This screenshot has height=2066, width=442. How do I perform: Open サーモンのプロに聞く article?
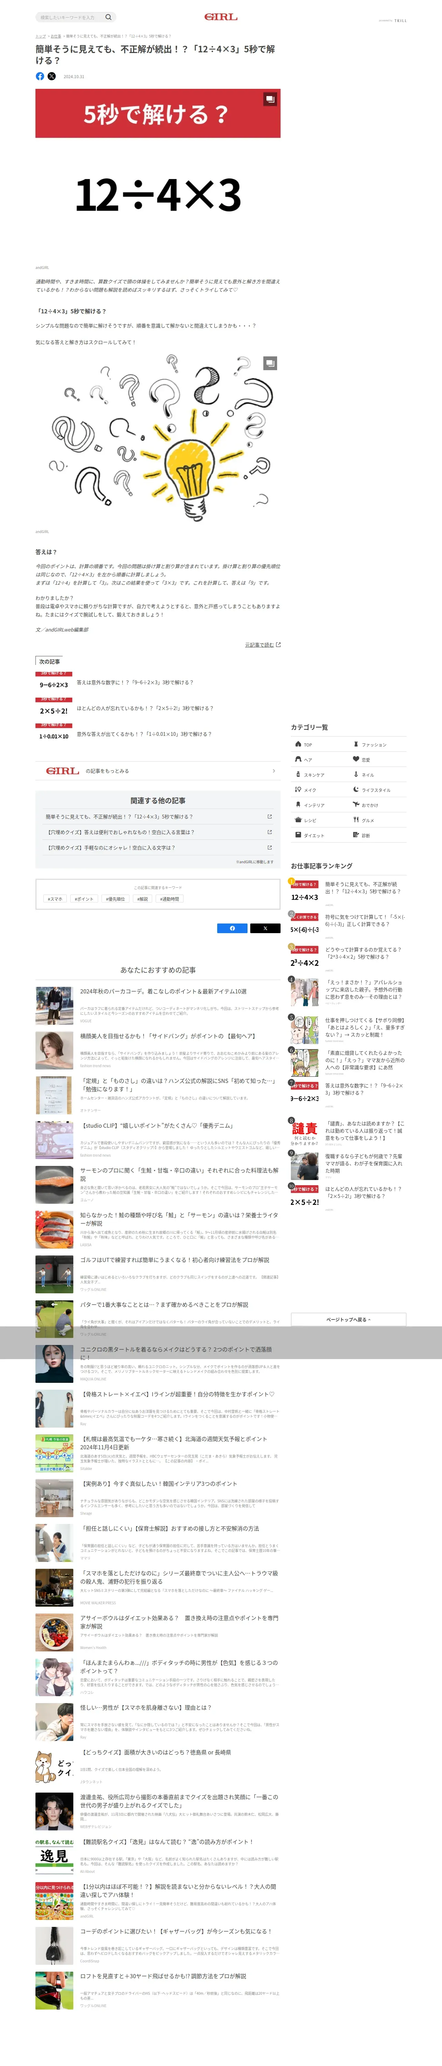click(x=157, y=1185)
